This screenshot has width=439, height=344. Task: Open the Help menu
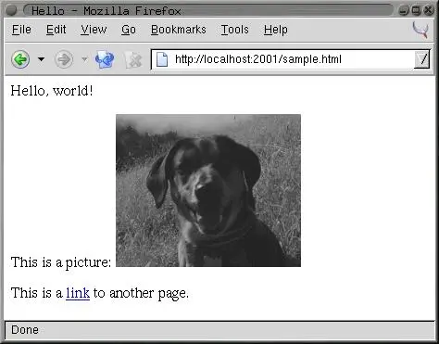(x=276, y=30)
